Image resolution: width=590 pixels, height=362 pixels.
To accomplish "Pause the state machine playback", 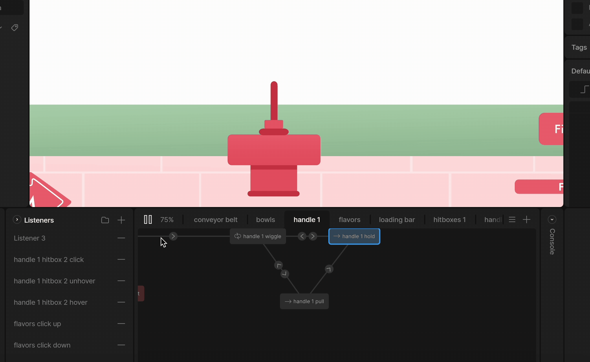I will [x=148, y=220].
